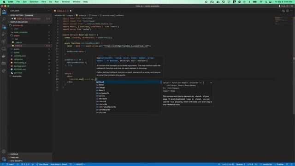Open the Live Share view in the activity bar

(4, 71)
